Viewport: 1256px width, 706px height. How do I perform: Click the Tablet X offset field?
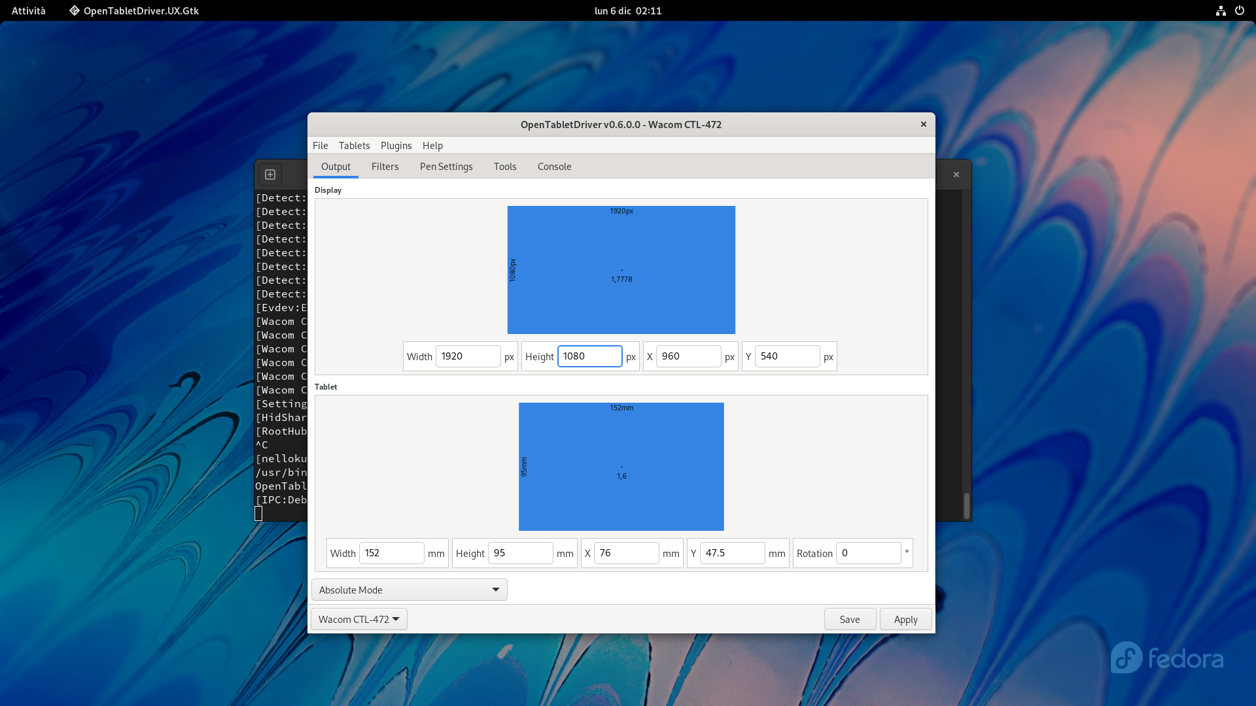[x=626, y=553]
